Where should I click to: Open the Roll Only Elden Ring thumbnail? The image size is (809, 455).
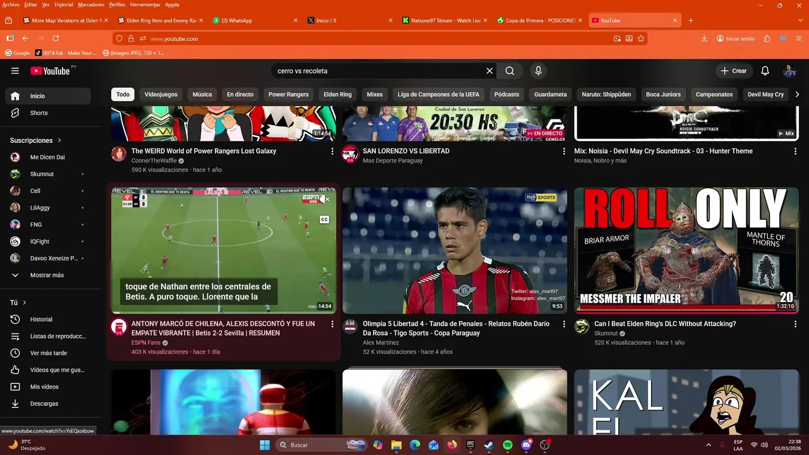coord(686,250)
